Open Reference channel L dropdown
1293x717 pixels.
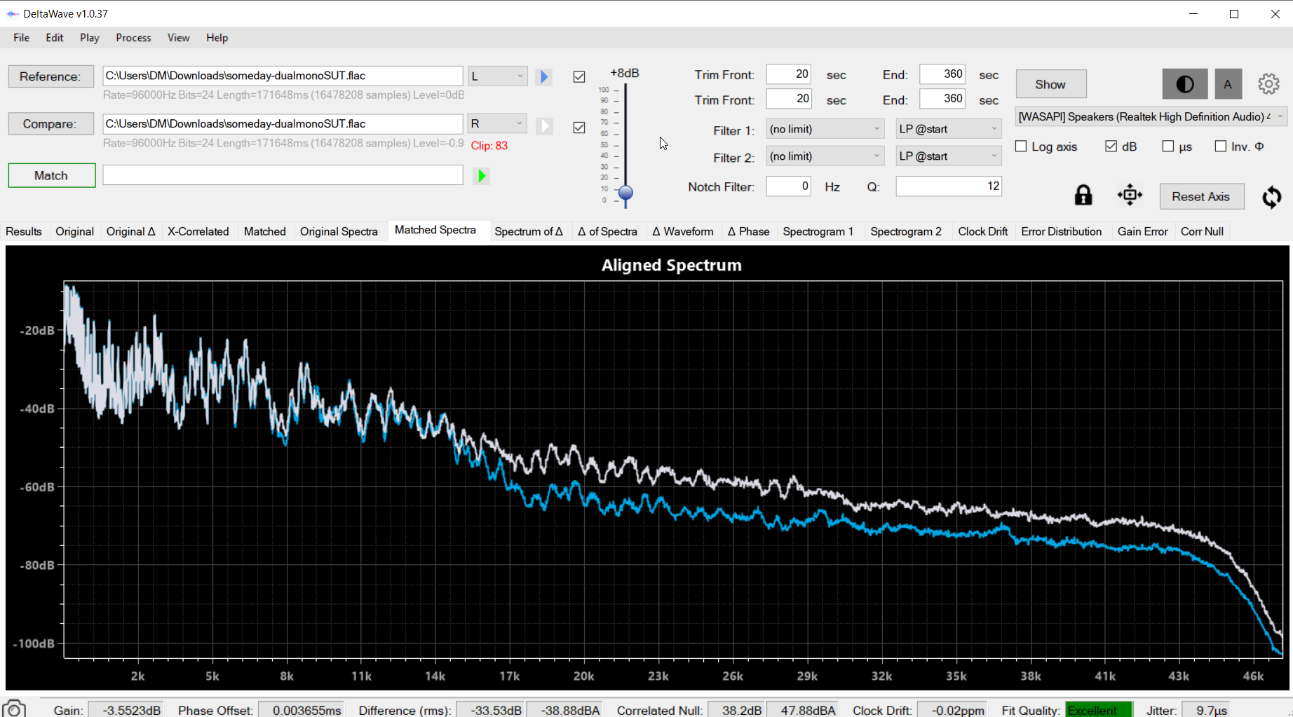click(498, 76)
